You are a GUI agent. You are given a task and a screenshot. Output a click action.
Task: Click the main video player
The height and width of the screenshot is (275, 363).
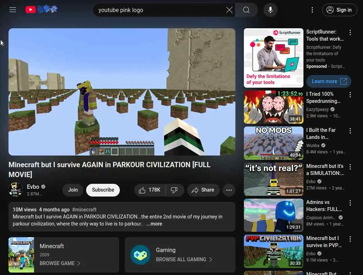[x=122, y=92]
